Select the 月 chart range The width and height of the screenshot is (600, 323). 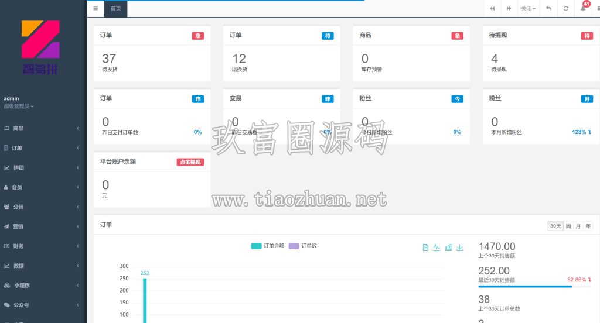pyautogui.click(x=578, y=226)
